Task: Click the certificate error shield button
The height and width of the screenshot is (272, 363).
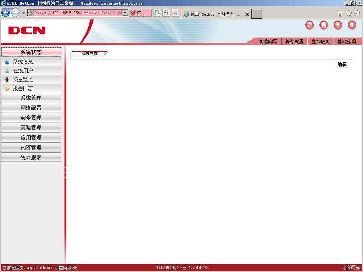Action: 140,13
